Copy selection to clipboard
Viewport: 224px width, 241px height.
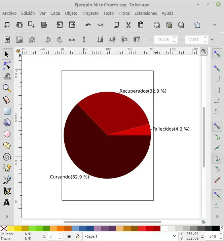click(116, 25)
